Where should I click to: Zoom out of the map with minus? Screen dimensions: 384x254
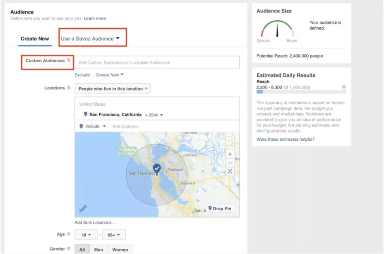coord(230,163)
